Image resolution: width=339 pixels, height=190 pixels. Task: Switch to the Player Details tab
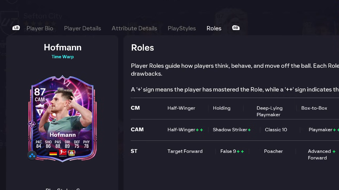[x=83, y=28]
